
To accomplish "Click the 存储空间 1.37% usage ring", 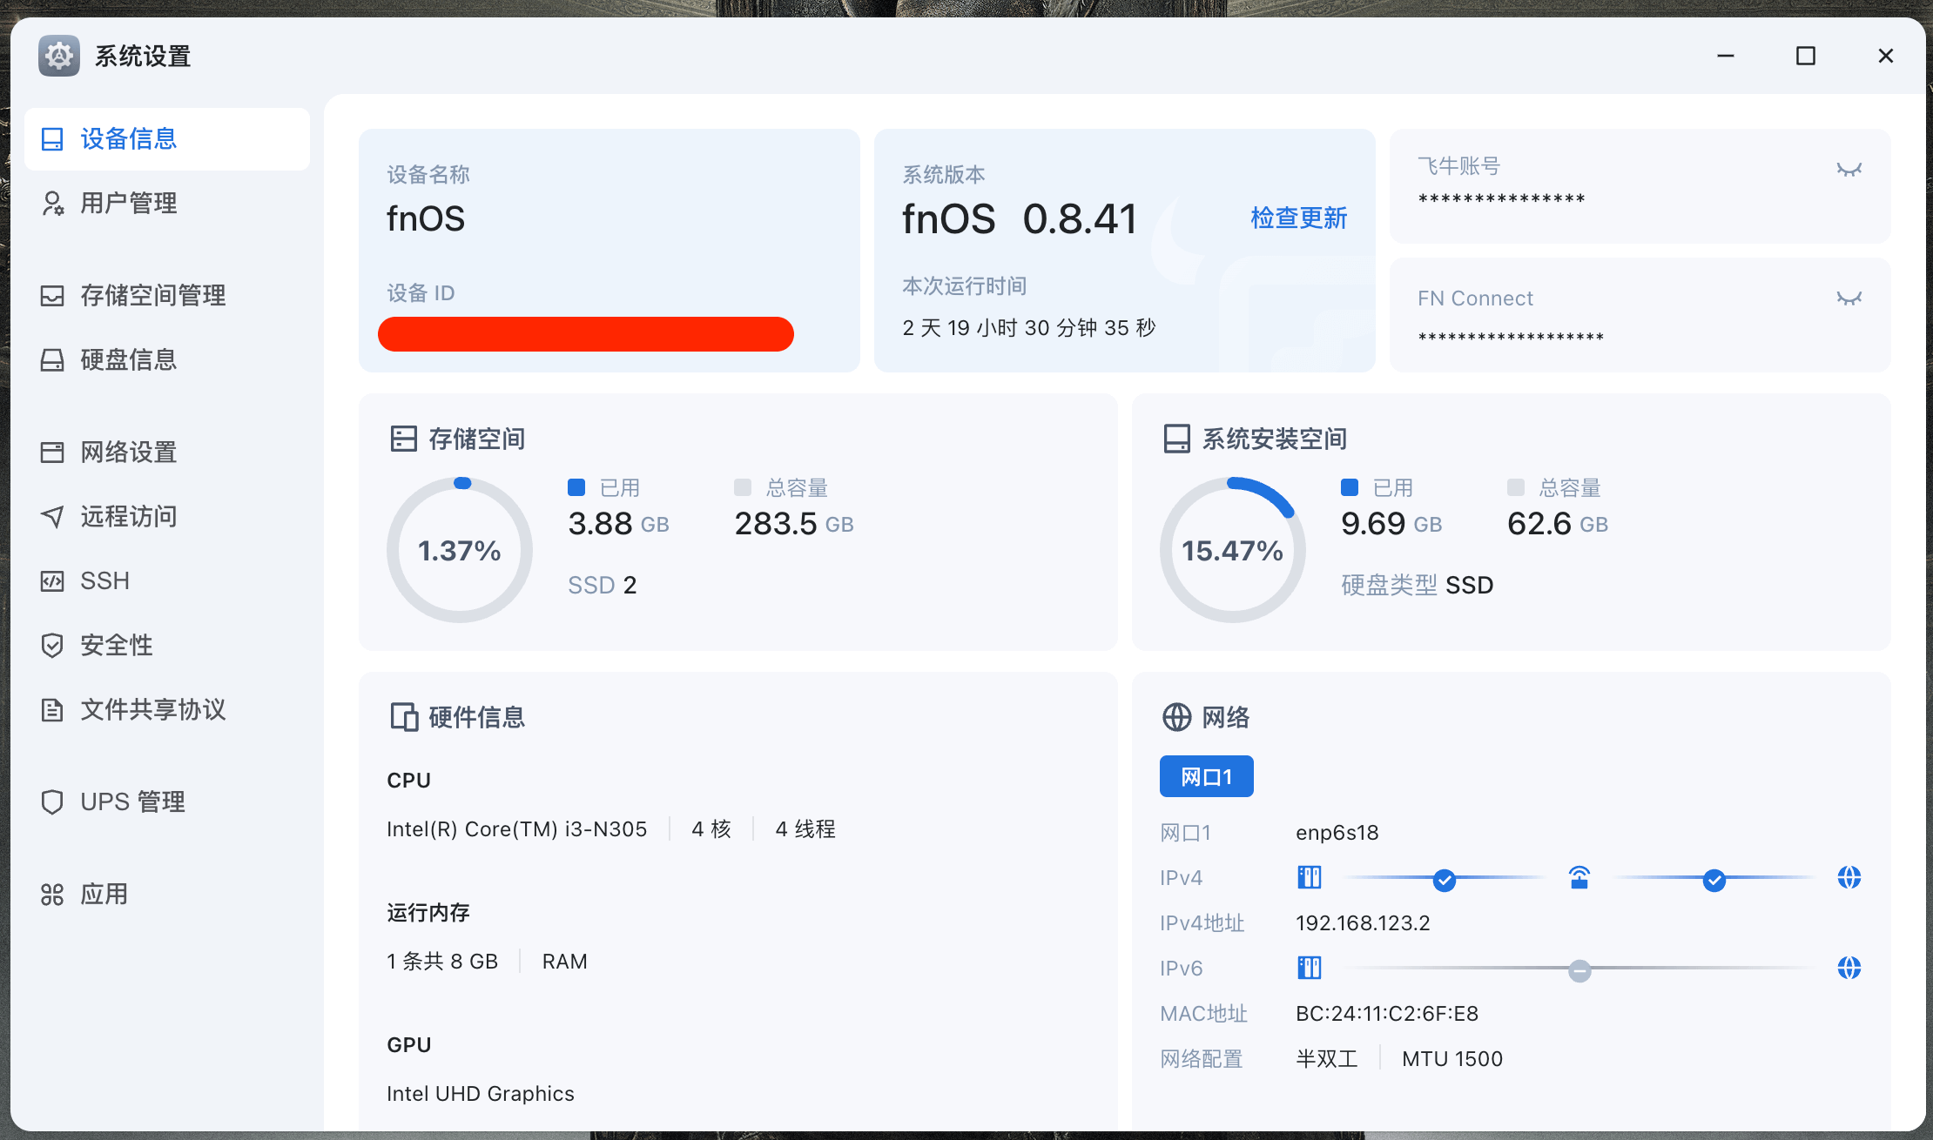I will point(460,550).
